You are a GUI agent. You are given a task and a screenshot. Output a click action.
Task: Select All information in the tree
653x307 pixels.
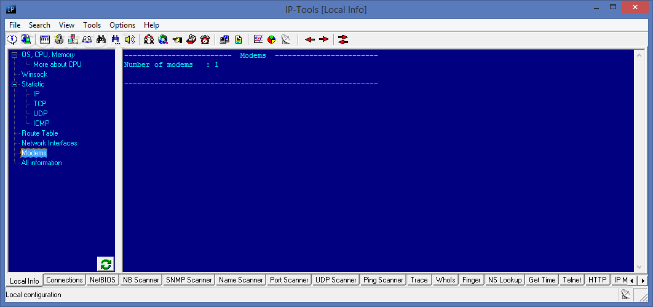42,163
